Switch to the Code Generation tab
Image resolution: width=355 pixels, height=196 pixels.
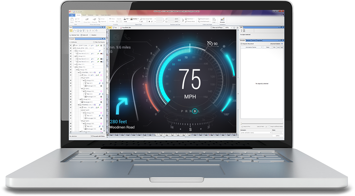click(106, 15)
